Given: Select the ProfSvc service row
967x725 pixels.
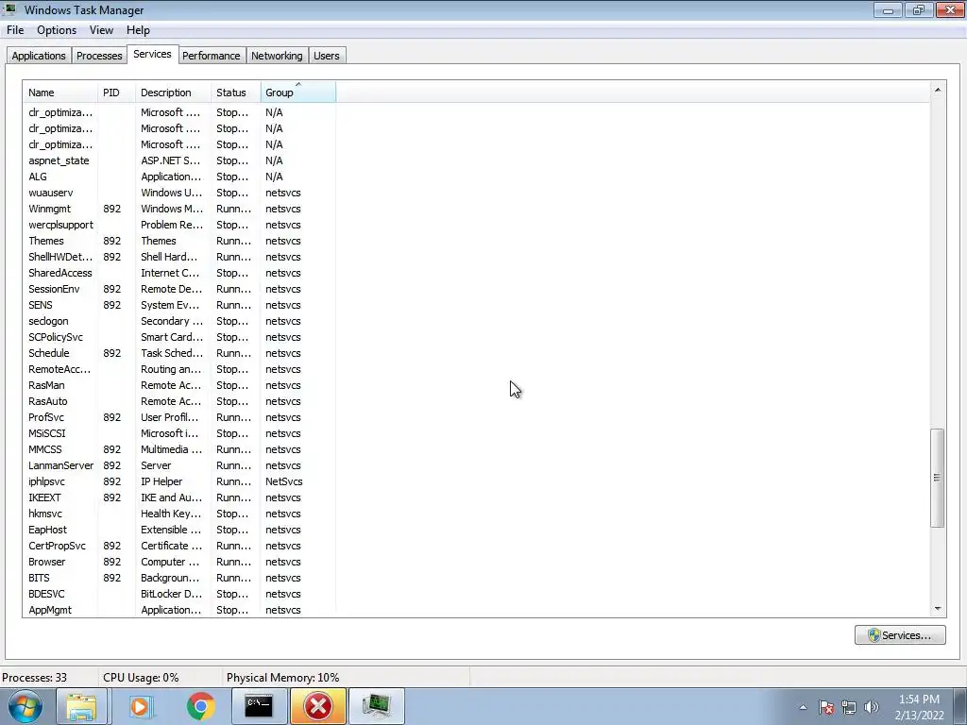Looking at the screenshot, I should (x=178, y=416).
